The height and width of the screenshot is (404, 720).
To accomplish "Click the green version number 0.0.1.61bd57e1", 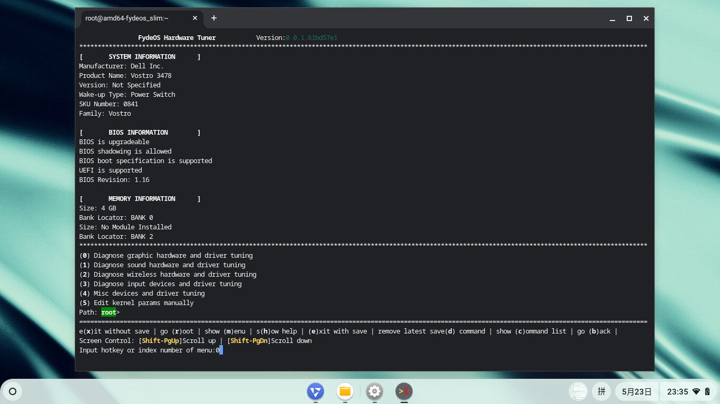I will tap(312, 38).
